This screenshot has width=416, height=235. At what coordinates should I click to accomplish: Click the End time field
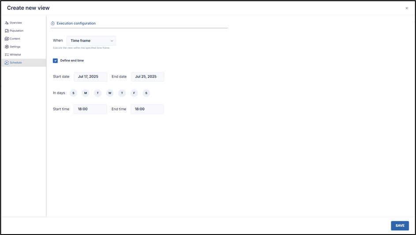tap(147, 109)
